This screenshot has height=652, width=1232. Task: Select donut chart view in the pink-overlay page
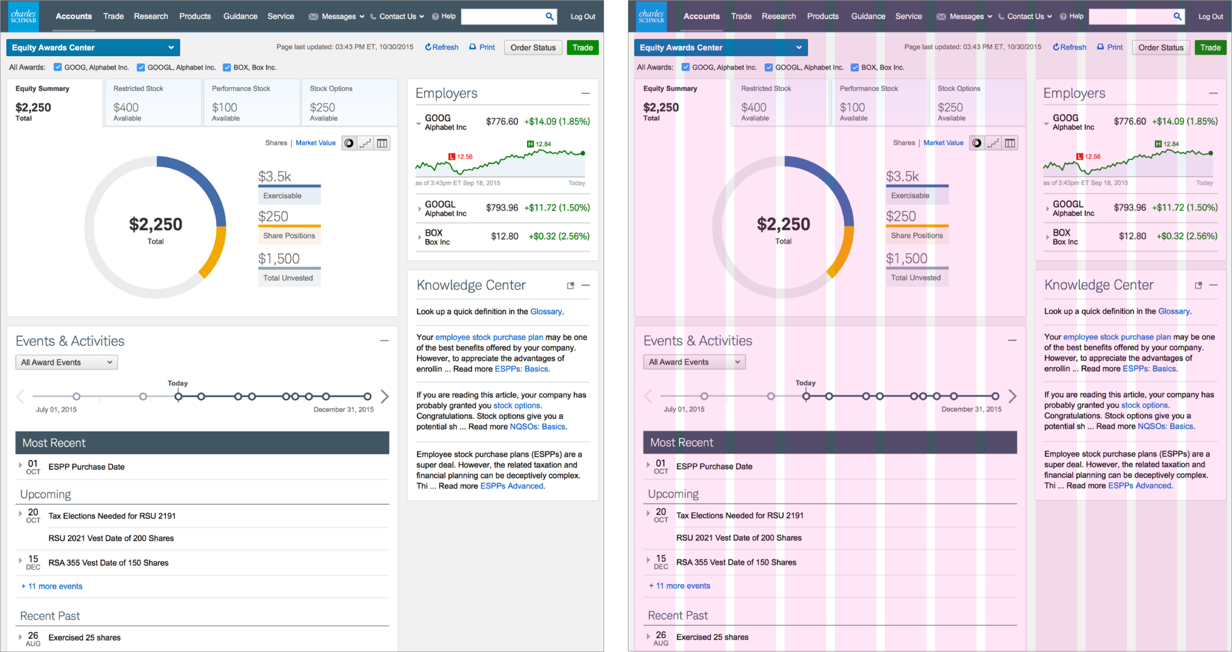(x=977, y=143)
